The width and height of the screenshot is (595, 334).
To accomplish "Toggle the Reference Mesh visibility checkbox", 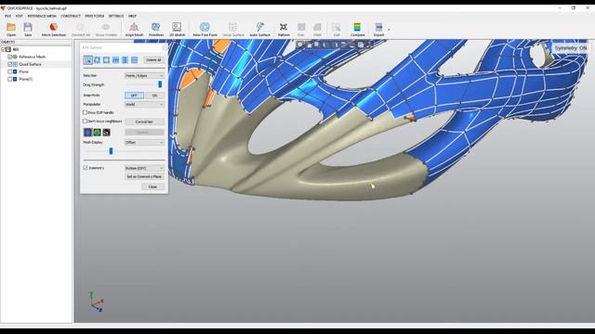I will (10, 57).
